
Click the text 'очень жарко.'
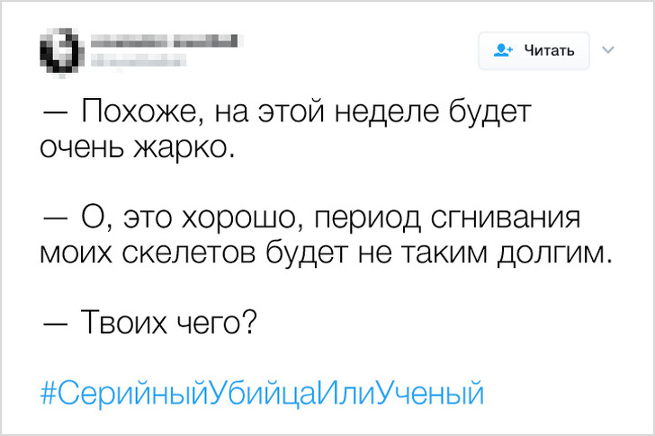coord(137,147)
